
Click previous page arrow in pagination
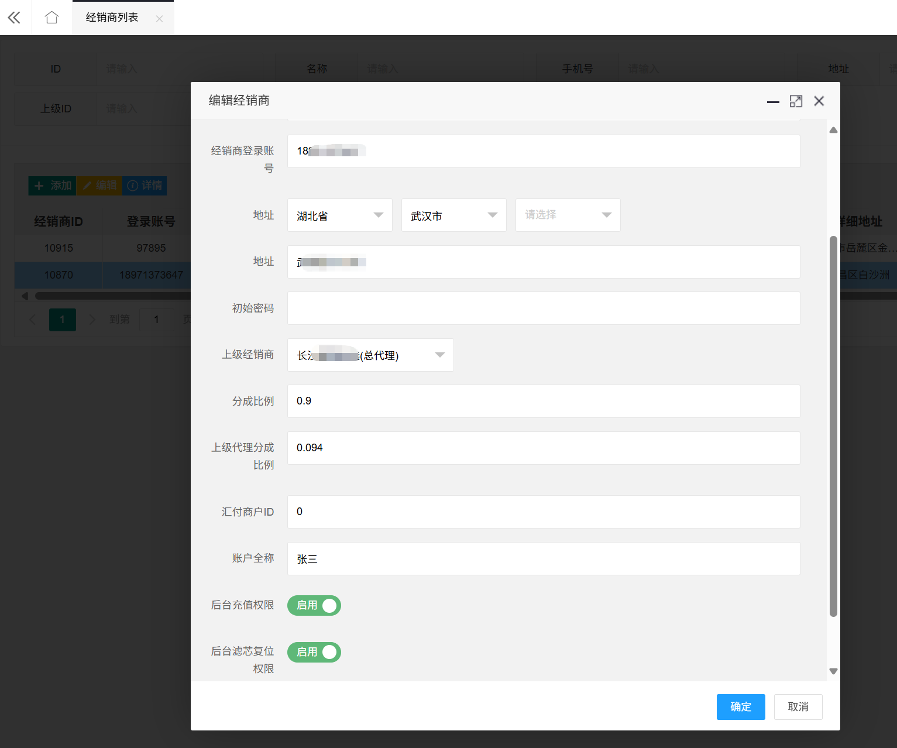point(33,320)
